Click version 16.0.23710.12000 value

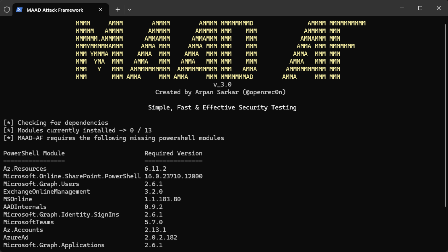(173, 176)
